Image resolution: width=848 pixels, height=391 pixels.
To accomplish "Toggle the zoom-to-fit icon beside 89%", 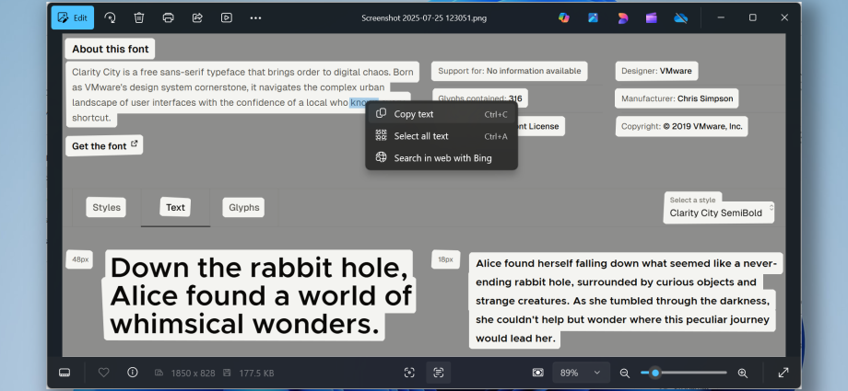I will [x=537, y=373].
